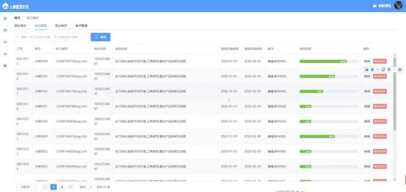
Task: Click the Windows-style grid icon in sidebar
Action: pos(5,66)
